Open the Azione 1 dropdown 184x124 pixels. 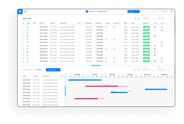pos(134,11)
